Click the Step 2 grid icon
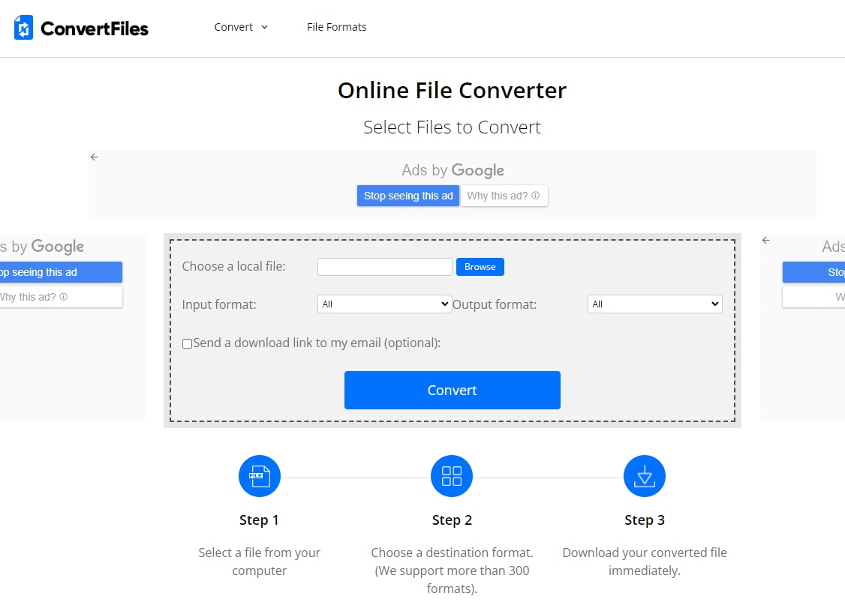This screenshot has width=845, height=608. tap(452, 476)
